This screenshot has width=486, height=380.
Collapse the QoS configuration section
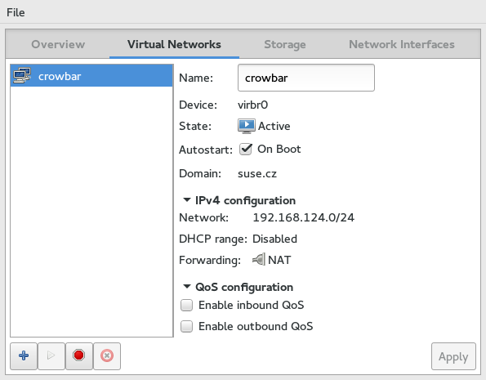[x=187, y=287]
